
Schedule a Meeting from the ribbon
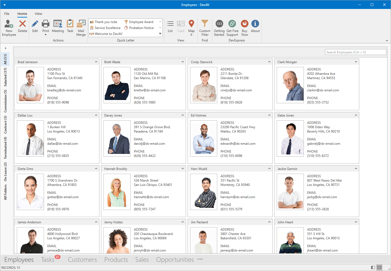pyautogui.click(x=58, y=27)
